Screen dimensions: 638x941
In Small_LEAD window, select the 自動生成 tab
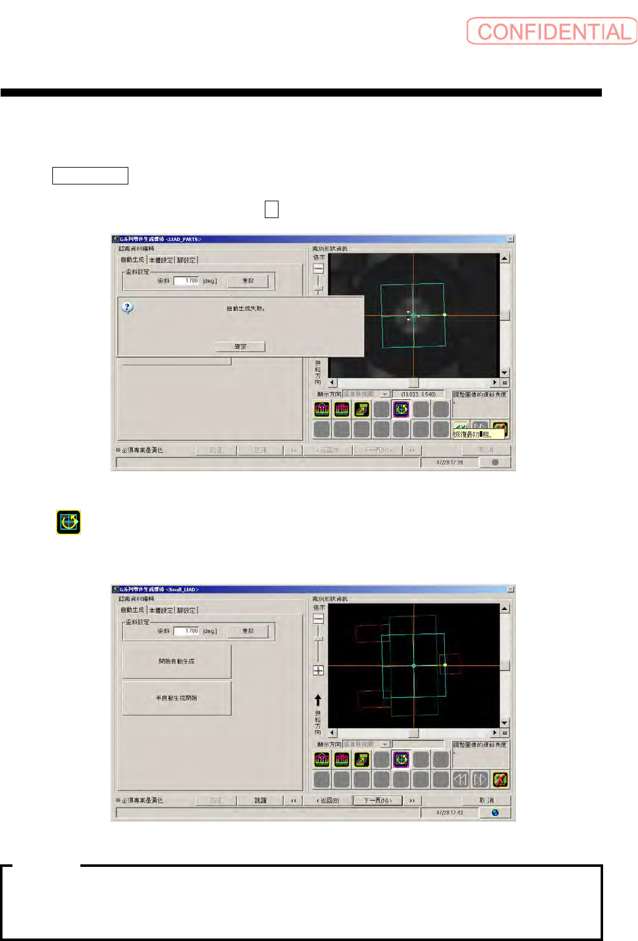[x=132, y=610]
